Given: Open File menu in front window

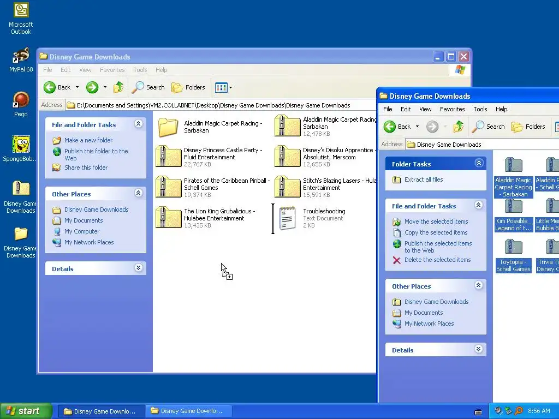Looking at the screenshot, I should [388, 109].
